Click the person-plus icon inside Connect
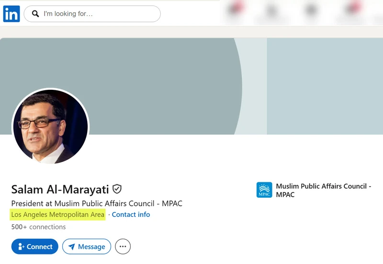 coord(21,246)
